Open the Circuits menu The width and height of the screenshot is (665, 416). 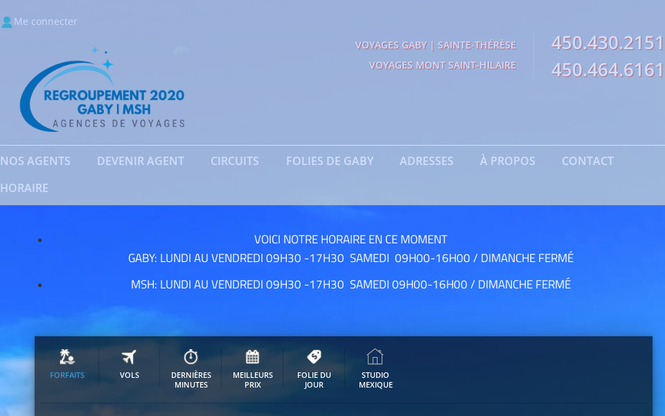tap(235, 161)
